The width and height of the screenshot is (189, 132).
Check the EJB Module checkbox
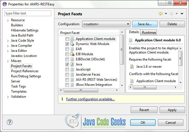(x=67, y=54)
